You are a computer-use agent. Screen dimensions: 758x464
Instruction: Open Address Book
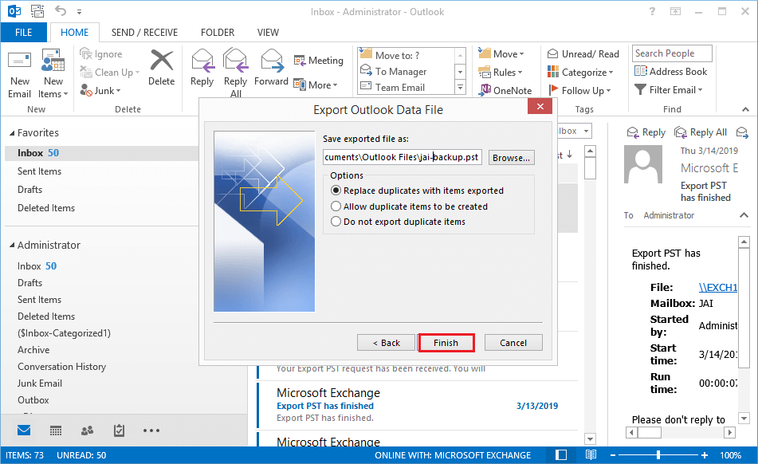pyautogui.click(x=670, y=71)
